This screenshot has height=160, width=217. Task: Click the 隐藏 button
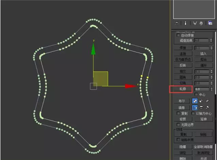tap(183, 147)
